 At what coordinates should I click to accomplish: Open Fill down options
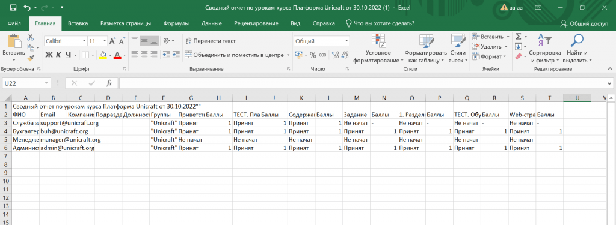point(518,47)
